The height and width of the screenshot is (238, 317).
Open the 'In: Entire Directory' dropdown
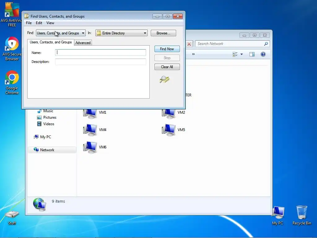[x=121, y=33]
